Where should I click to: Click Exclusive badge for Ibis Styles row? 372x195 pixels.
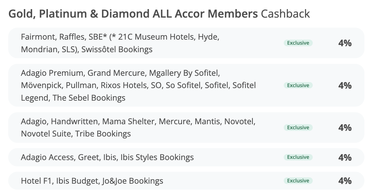pos(298,157)
